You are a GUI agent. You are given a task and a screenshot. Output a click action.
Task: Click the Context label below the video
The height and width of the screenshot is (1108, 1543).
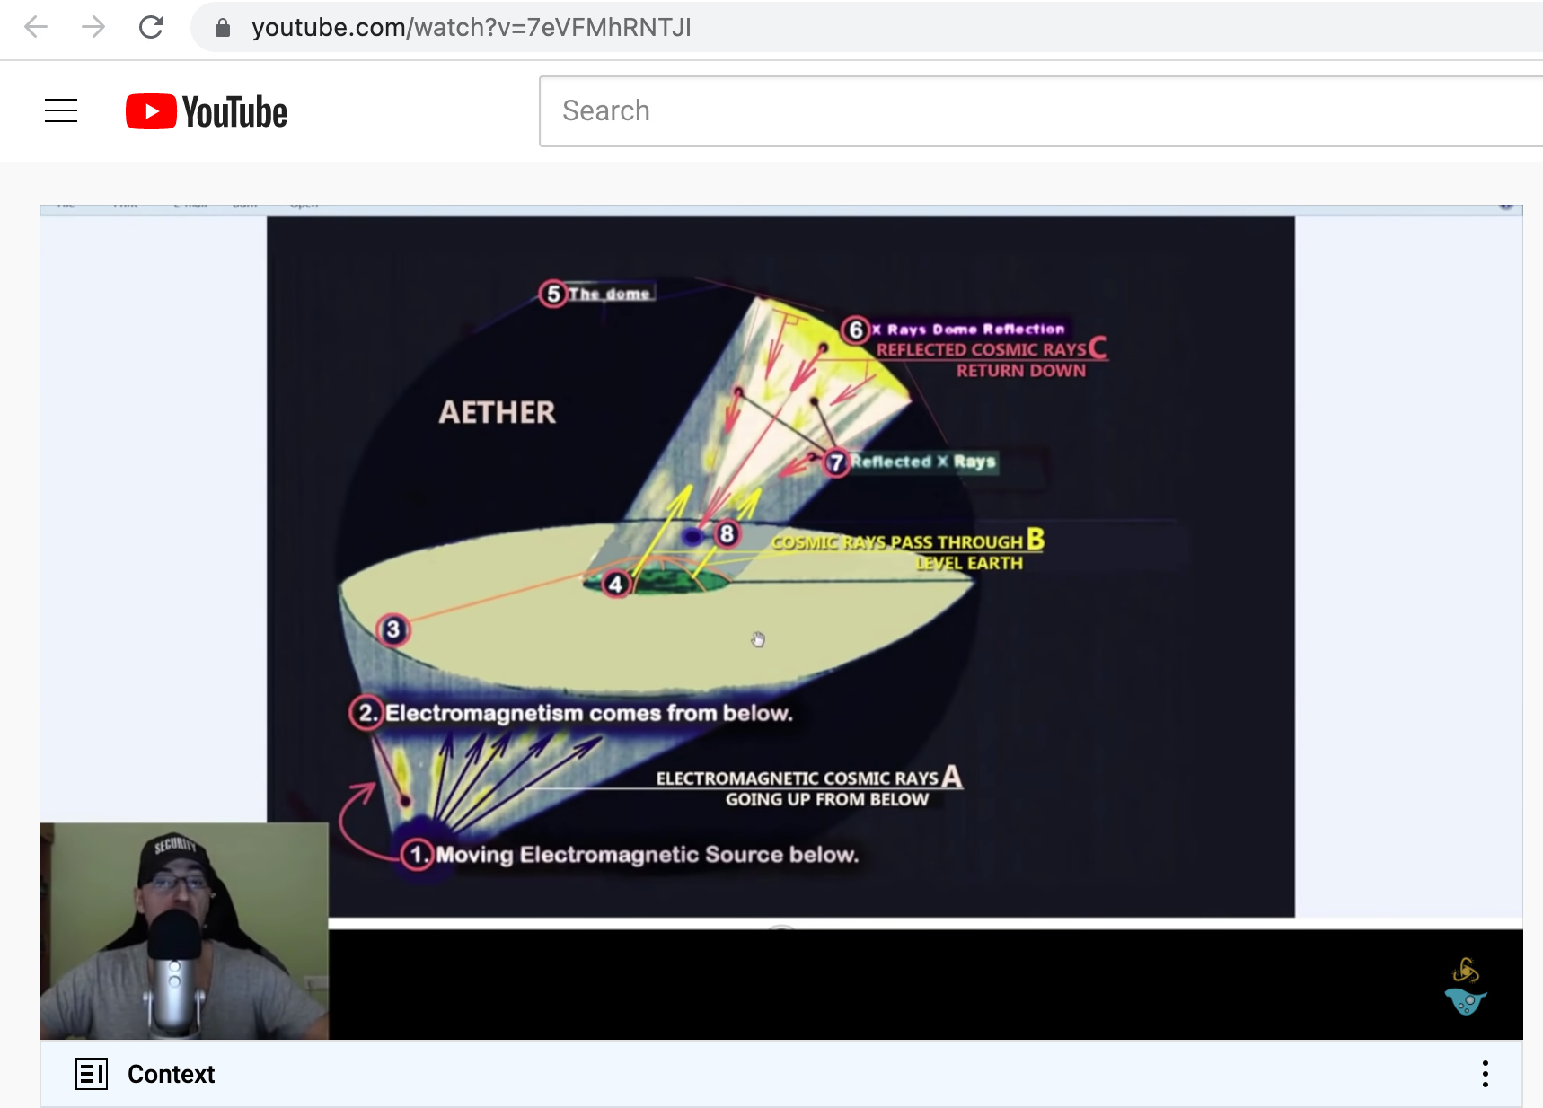(171, 1074)
